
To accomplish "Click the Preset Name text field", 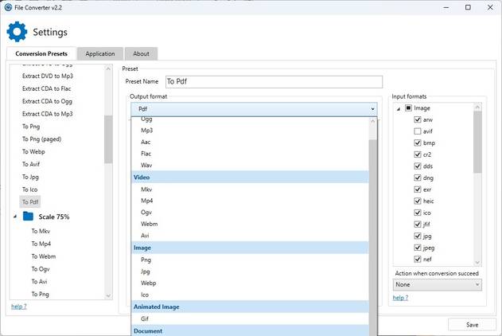I will (274, 82).
